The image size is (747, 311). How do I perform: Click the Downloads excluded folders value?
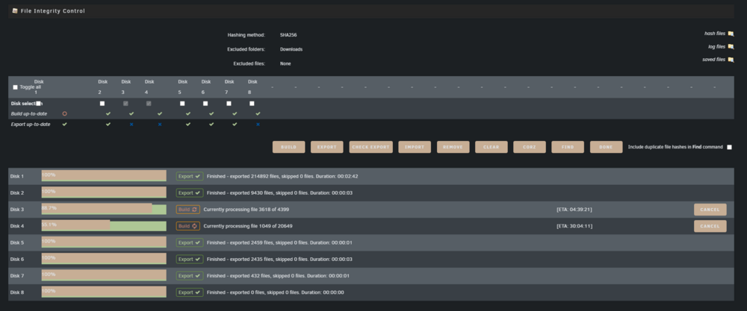click(291, 49)
